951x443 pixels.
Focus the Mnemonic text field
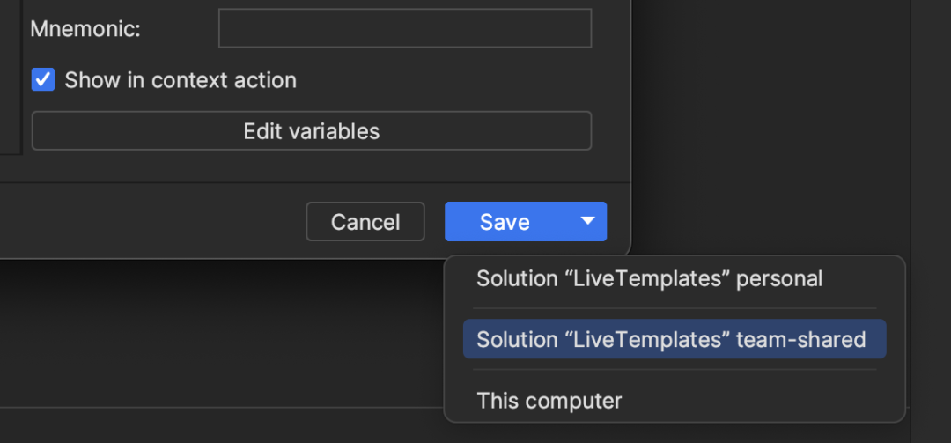tap(405, 28)
